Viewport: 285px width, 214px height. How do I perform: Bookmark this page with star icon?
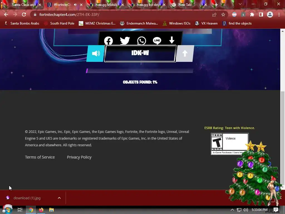pyautogui.click(x=223, y=14)
